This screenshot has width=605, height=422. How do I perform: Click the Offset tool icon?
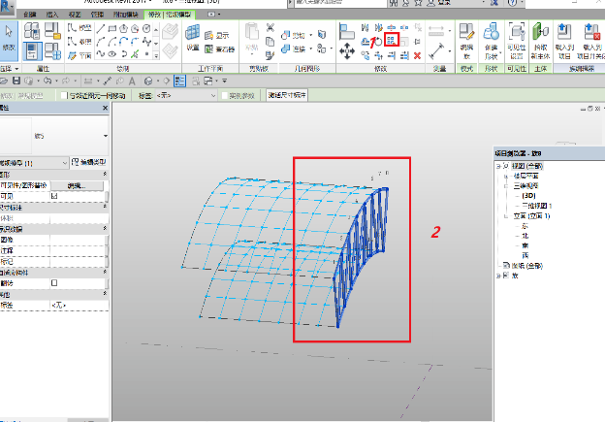pos(366,42)
